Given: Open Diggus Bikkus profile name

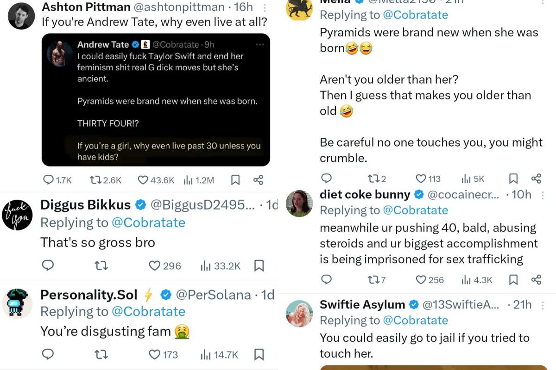Looking at the screenshot, I should coord(86,205).
